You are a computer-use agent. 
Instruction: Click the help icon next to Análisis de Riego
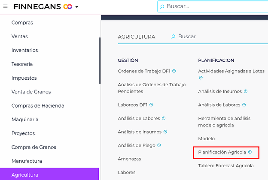[160, 145]
